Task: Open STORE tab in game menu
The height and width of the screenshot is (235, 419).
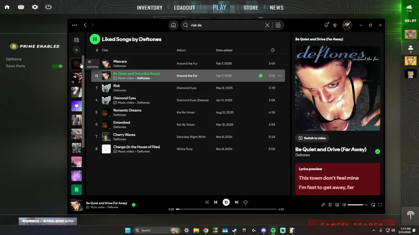Action: coord(251,8)
